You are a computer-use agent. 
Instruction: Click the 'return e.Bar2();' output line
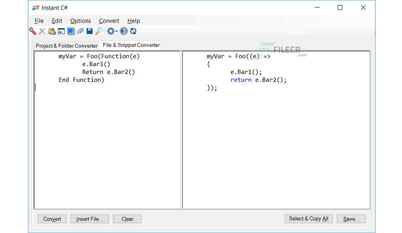tap(258, 80)
